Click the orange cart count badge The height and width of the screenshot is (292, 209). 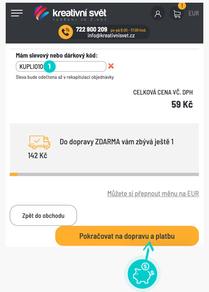[182, 6]
